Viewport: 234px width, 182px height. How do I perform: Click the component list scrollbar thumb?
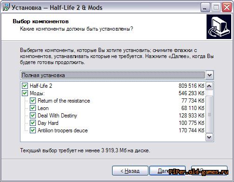point(209,115)
